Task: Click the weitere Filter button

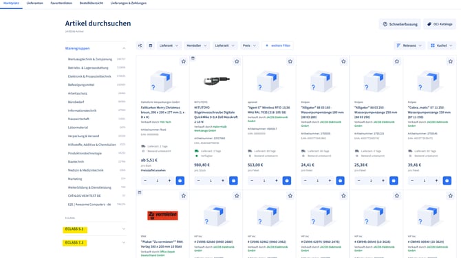Action: pos(278,45)
